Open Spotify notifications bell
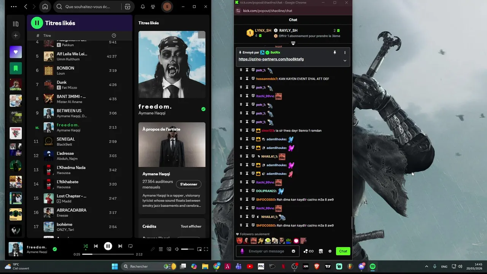 tap(143, 6)
